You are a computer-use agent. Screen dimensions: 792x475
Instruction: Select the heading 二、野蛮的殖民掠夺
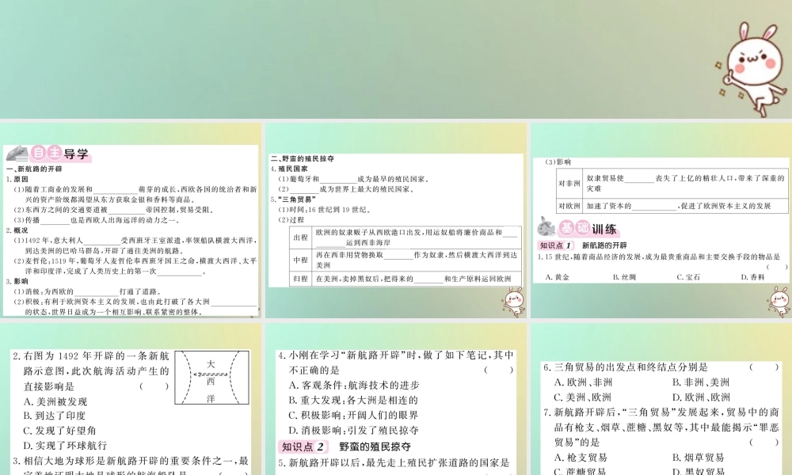click(302, 158)
